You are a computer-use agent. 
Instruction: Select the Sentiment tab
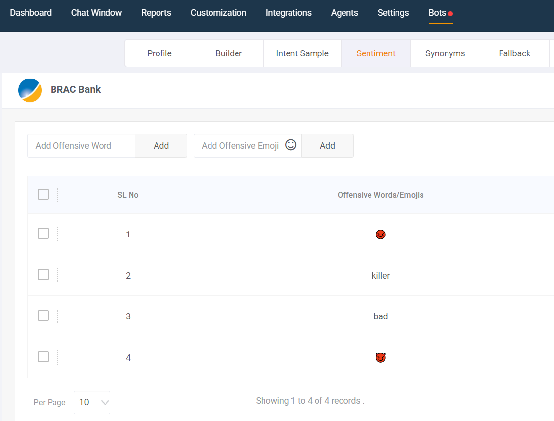(375, 53)
